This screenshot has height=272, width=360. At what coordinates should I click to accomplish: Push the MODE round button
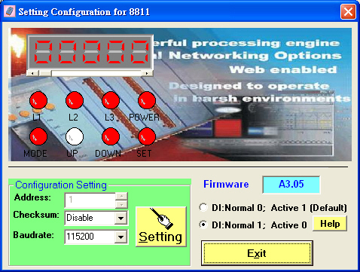(x=38, y=136)
